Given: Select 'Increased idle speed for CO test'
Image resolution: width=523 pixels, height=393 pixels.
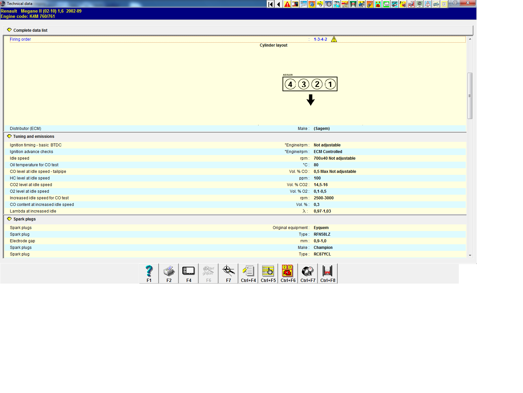Looking at the screenshot, I should coord(235,198).
